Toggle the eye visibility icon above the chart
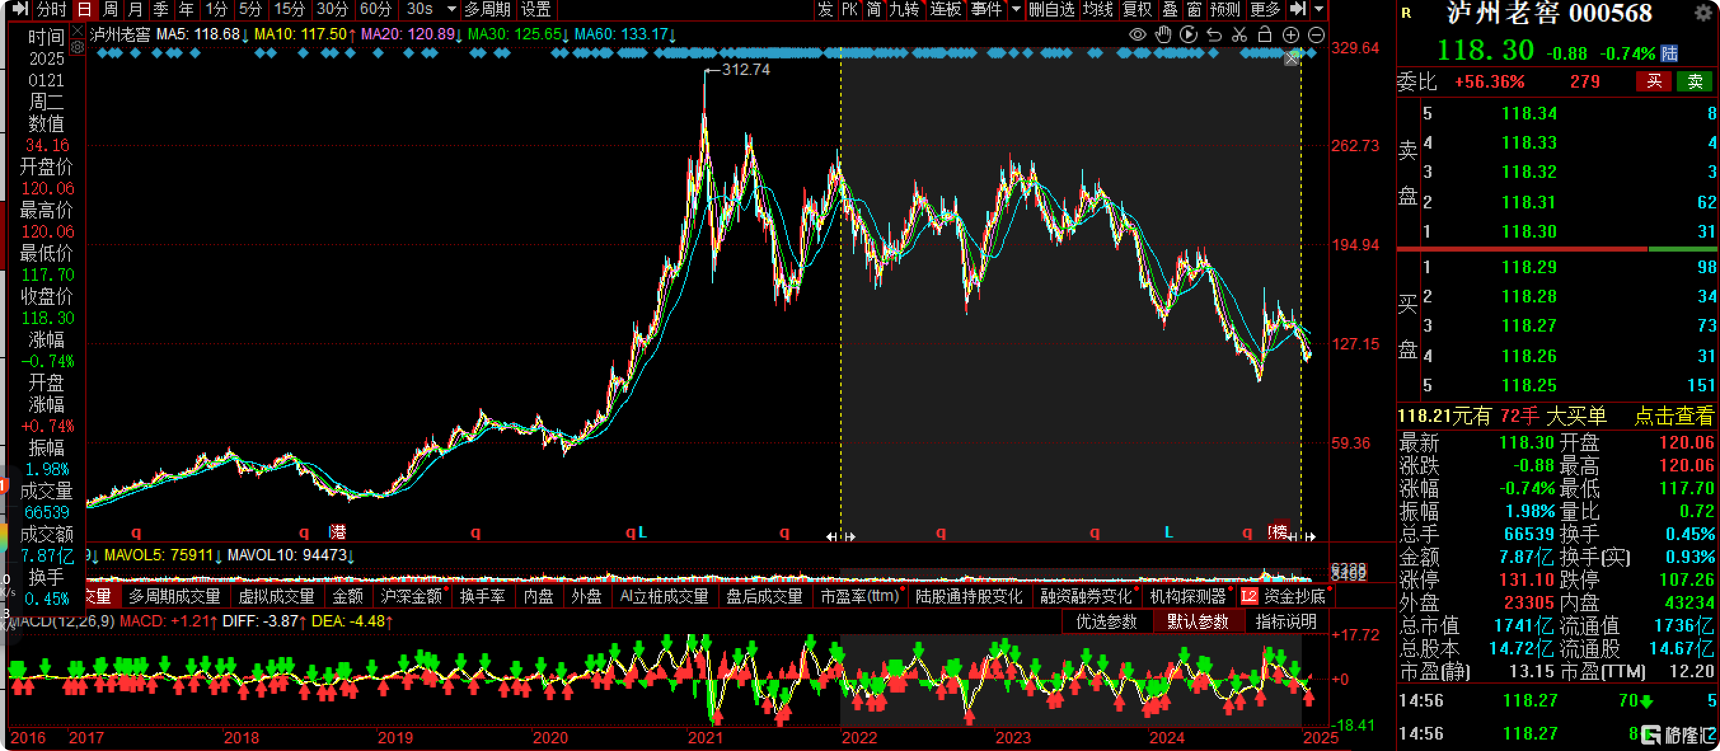 click(1137, 35)
